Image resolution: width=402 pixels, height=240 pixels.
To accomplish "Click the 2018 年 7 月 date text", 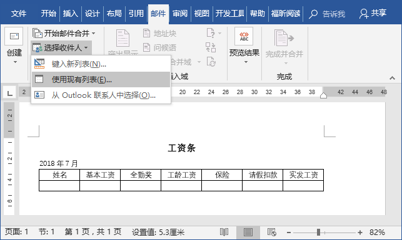I will [58, 163].
